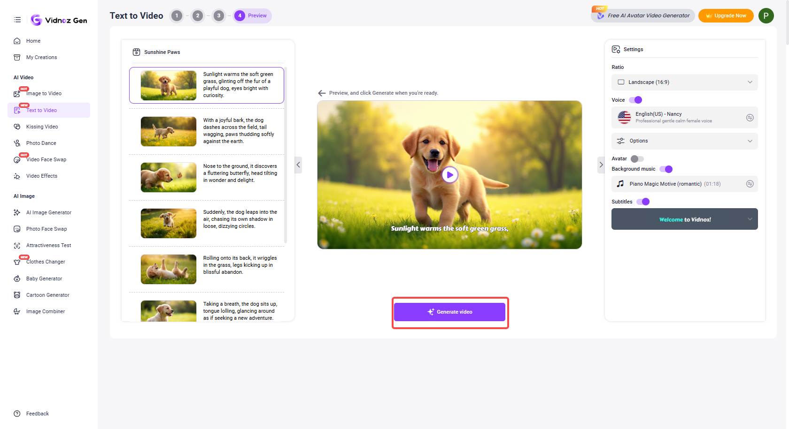789x429 pixels.
Task: Open Free AI Avatar Video Generator link
Action: 643,15
